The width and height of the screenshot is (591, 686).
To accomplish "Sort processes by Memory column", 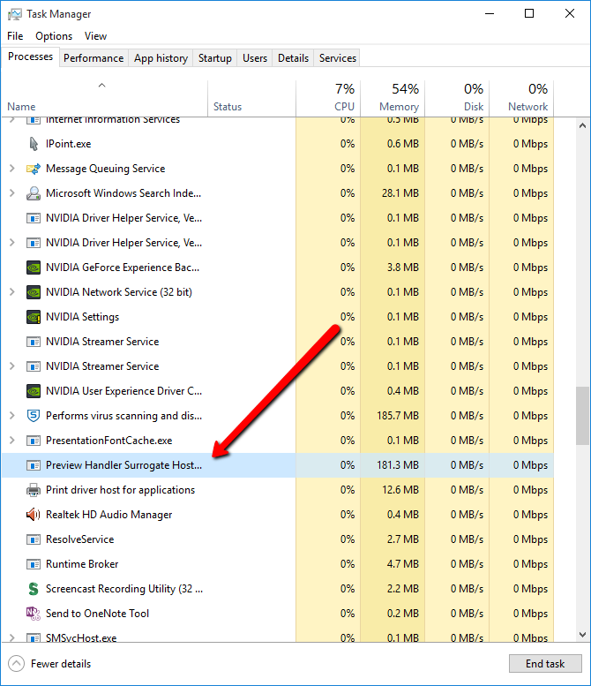I will point(393,98).
